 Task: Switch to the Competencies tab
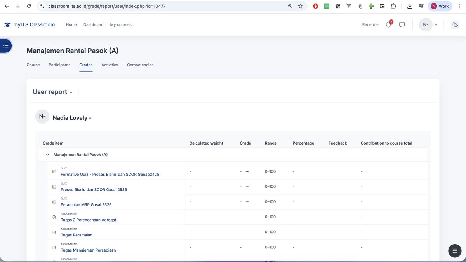pos(140,65)
